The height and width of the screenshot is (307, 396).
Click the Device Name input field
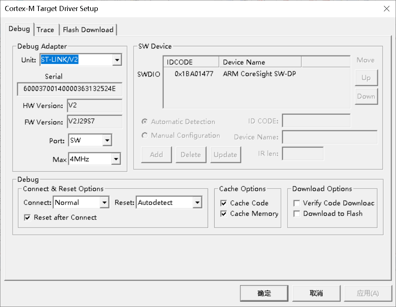click(x=330, y=137)
